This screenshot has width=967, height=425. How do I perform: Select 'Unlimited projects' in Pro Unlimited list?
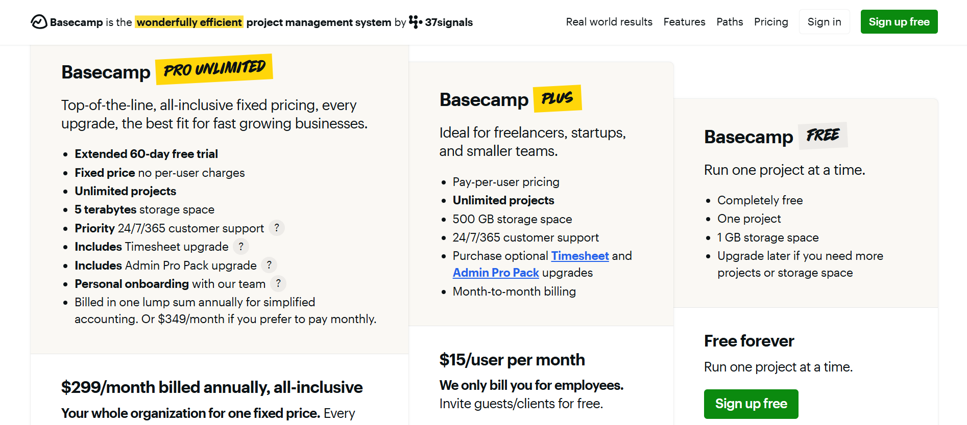pyautogui.click(x=125, y=191)
